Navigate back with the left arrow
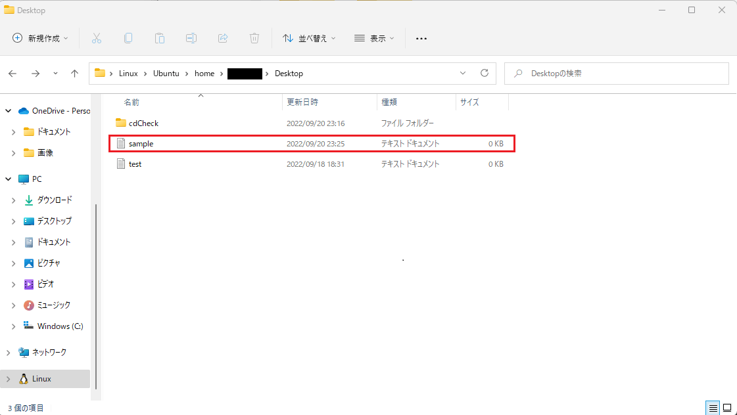This screenshot has width=737, height=415. coord(13,74)
